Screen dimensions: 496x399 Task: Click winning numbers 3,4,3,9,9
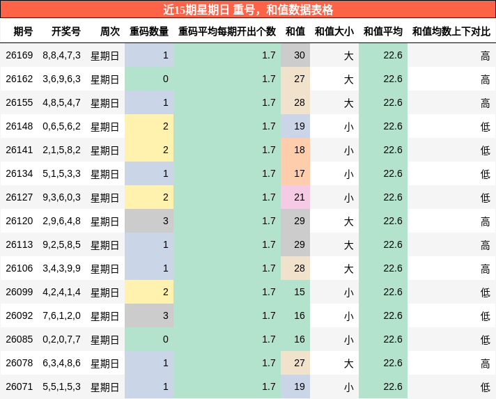point(62,269)
